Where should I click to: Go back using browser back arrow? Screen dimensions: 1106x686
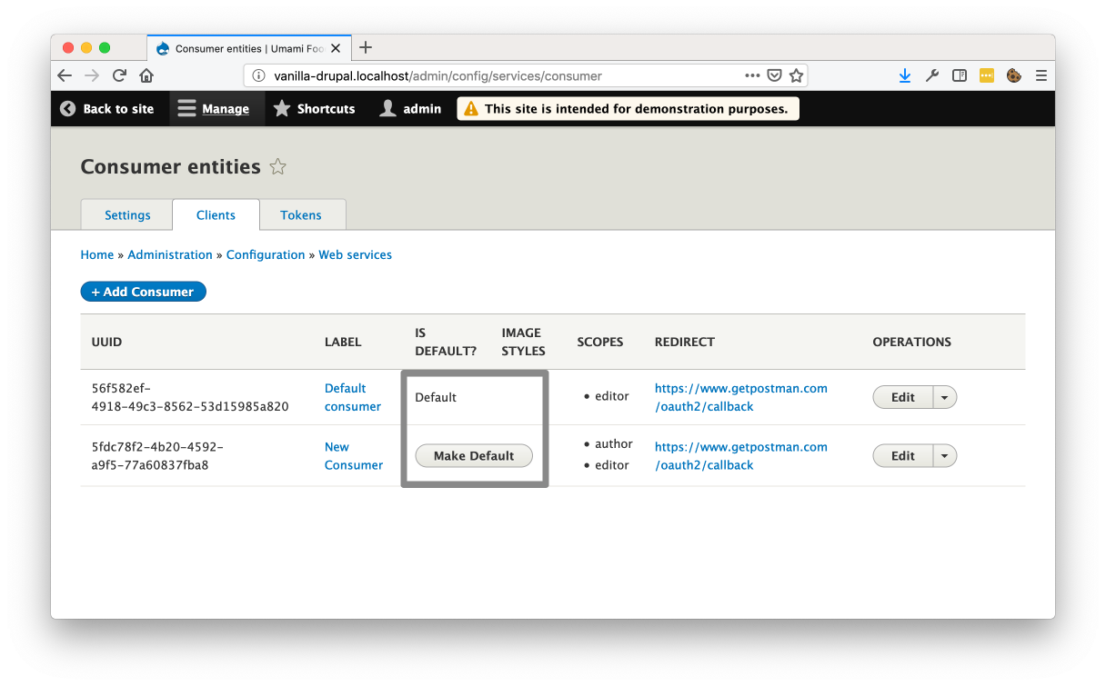[65, 75]
